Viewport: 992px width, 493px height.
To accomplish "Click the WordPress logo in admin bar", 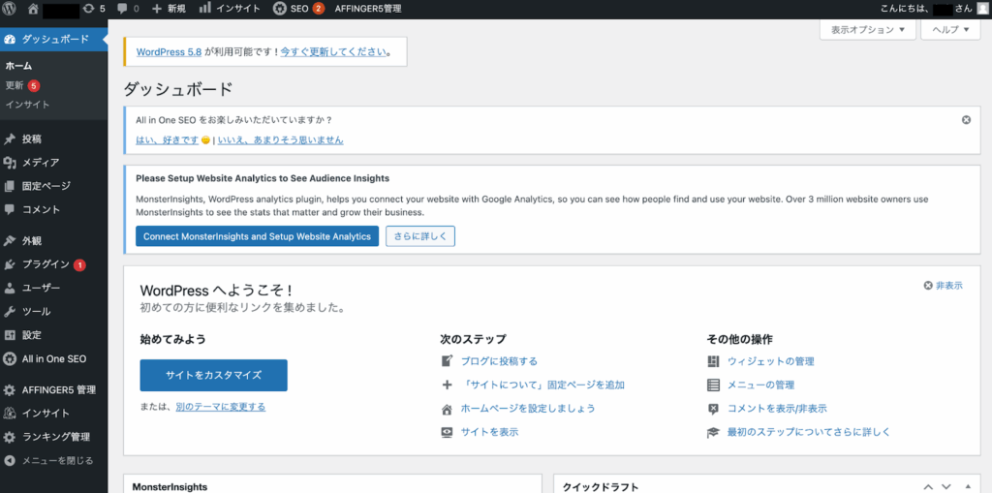I will point(9,9).
